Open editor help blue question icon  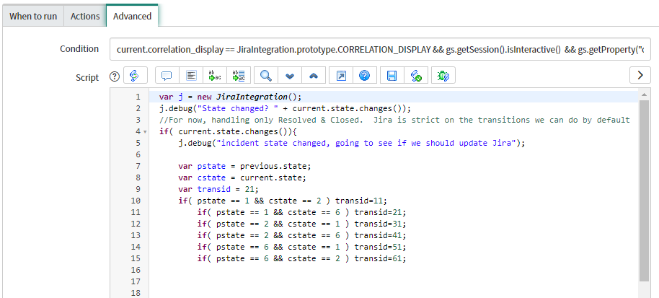pyautogui.click(x=365, y=76)
